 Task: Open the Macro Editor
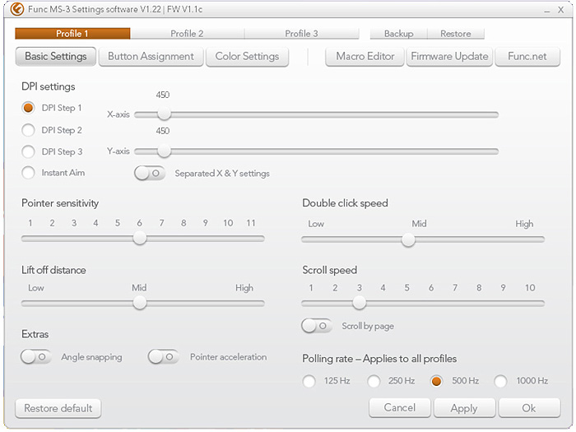(365, 56)
